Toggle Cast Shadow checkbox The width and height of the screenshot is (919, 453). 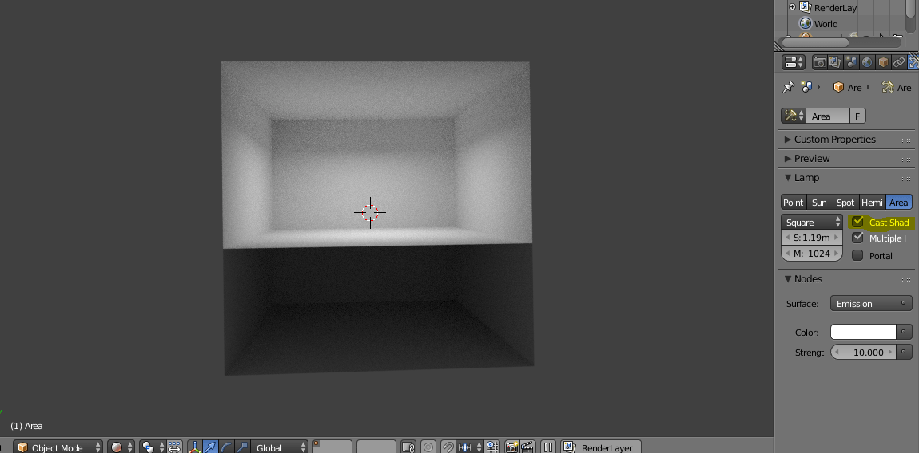[x=857, y=222]
